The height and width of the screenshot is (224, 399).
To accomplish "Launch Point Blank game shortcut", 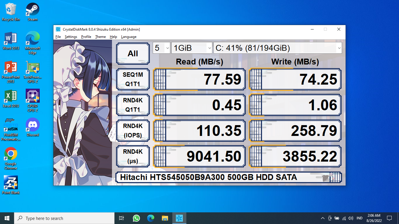I will [x=11, y=185].
